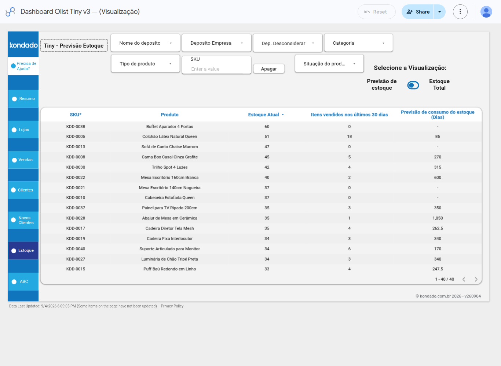The width and height of the screenshot is (501, 366).
Task: Click the Apagar button
Action: tap(269, 69)
